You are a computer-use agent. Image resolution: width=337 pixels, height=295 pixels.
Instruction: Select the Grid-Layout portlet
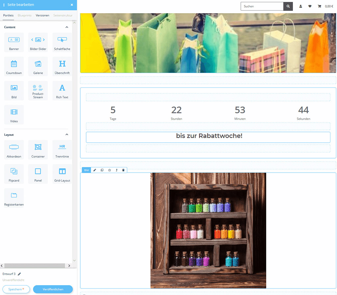(62, 174)
